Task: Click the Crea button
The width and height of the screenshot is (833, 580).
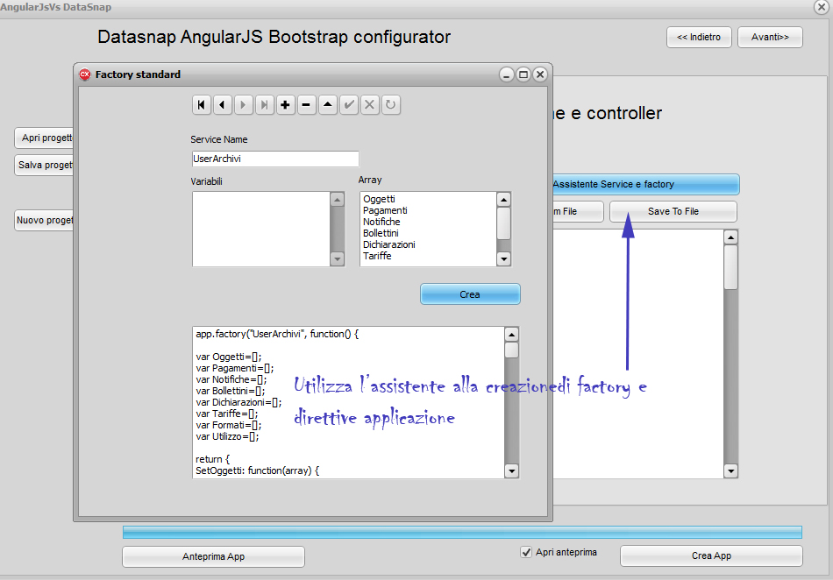Action: (x=470, y=294)
